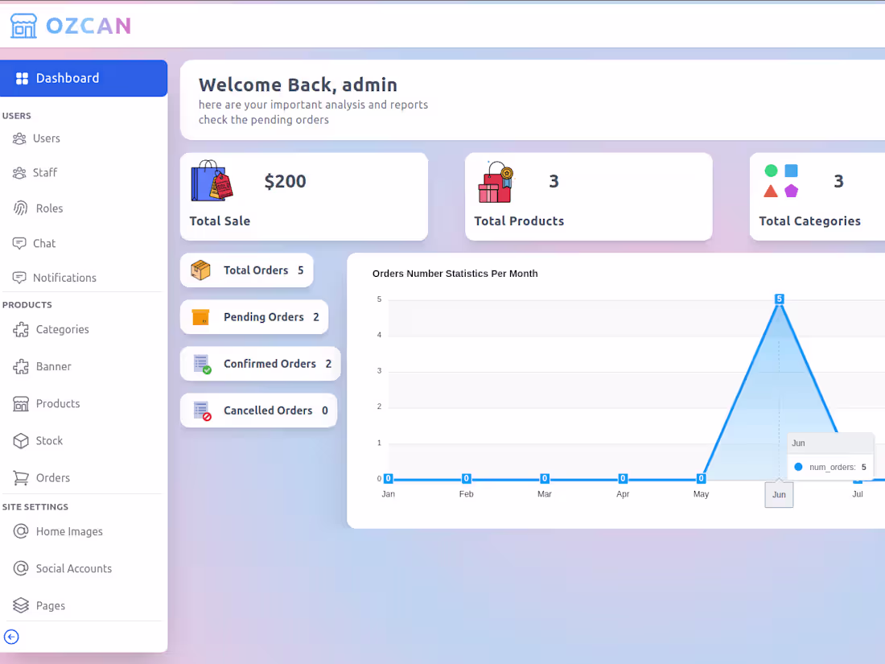Open the Banner icon under Products

(x=20, y=366)
